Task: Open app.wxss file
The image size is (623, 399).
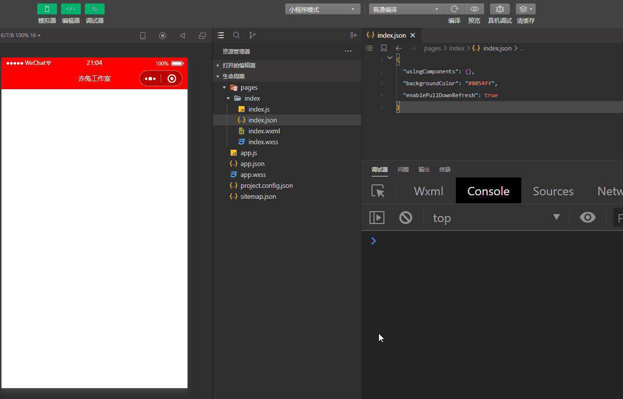Action: coord(287,174)
